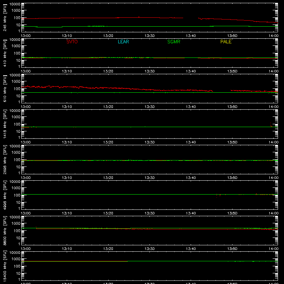Image resolution: width=284 pixels, height=284 pixels.
Task: Click 13:10 tick label below 8800 MHz plot
Action: pos(67,249)
